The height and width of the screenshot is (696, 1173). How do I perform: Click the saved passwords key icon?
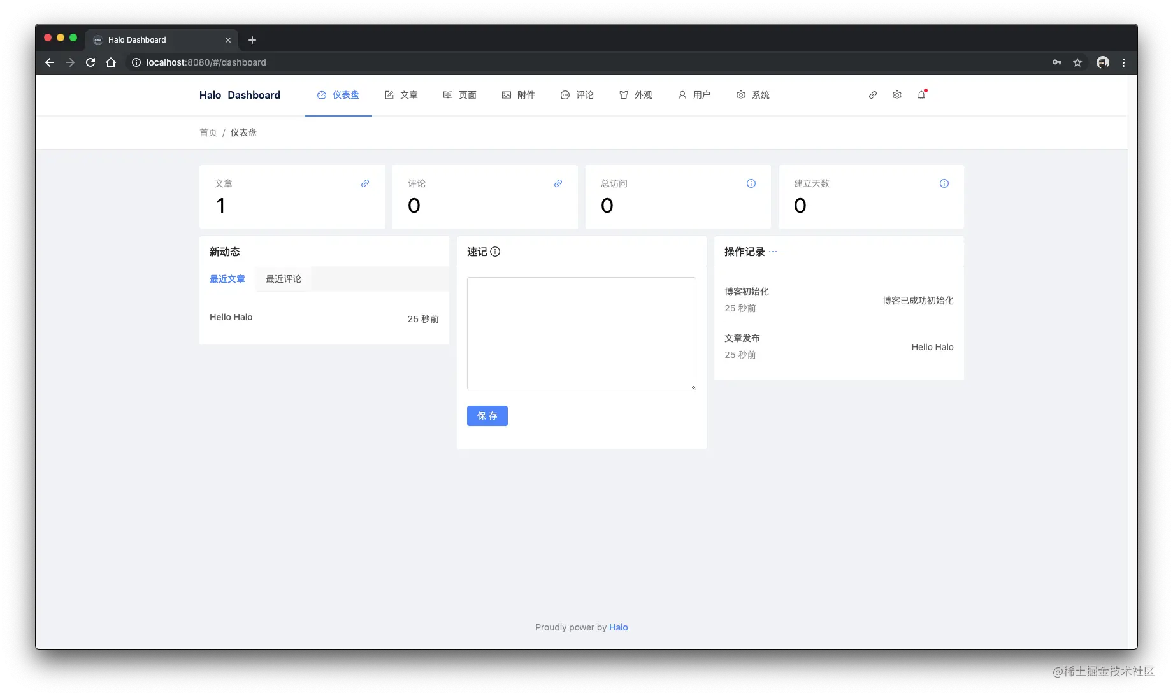[1057, 62]
